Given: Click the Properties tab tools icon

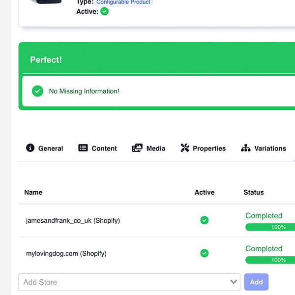Looking at the screenshot, I should point(185,148).
